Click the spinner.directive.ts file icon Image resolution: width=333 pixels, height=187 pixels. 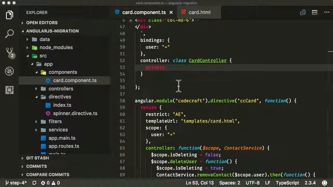[48, 113]
